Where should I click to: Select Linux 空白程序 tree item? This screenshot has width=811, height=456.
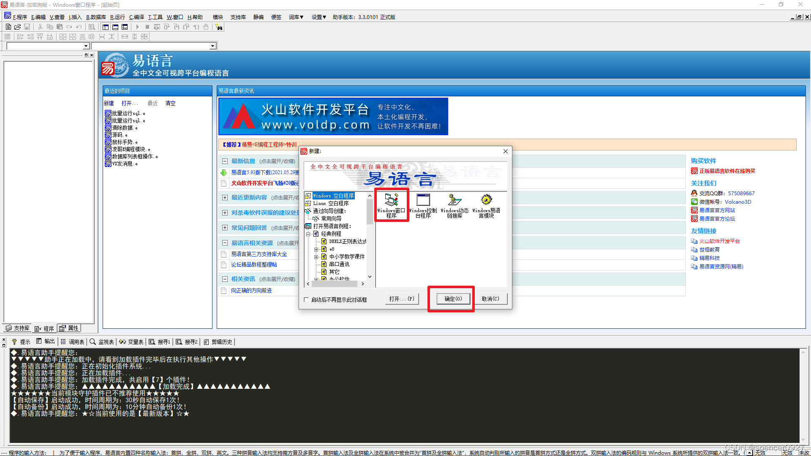pos(331,203)
